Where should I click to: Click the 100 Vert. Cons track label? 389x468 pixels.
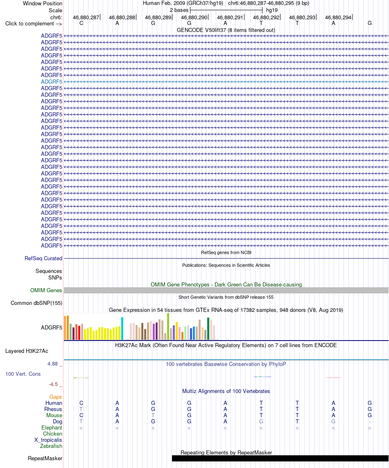[x=23, y=374]
